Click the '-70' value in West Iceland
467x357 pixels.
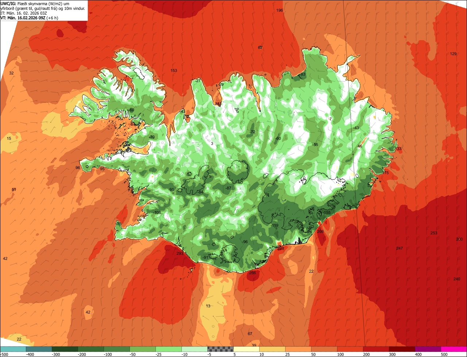pos(151,137)
